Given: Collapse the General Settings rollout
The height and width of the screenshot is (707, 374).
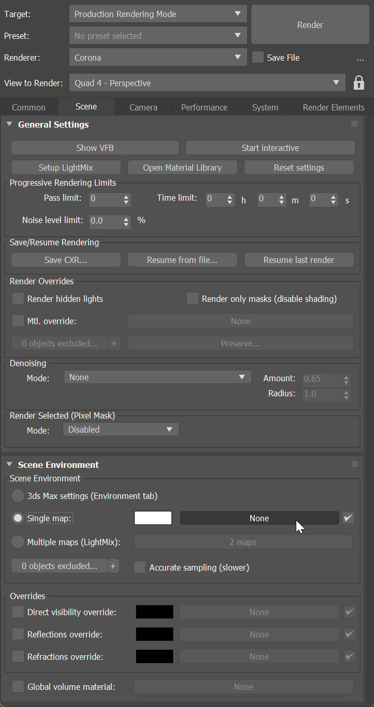Looking at the screenshot, I should (x=9, y=124).
